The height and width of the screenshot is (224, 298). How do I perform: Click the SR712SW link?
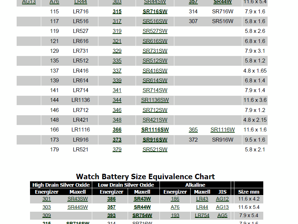click(155, 110)
